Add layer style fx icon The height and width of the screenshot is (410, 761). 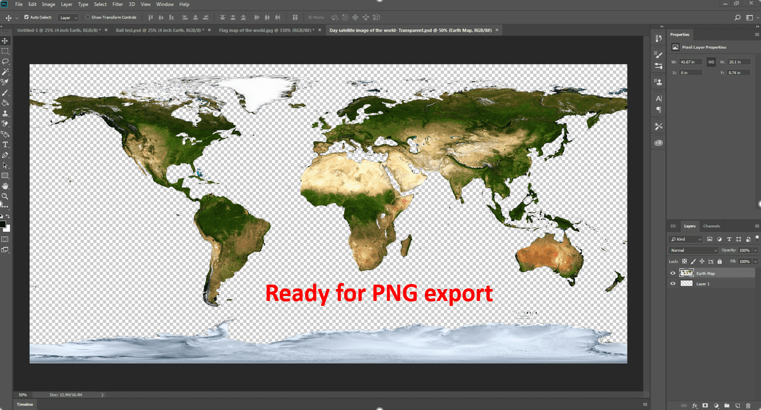click(x=695, y=406)
